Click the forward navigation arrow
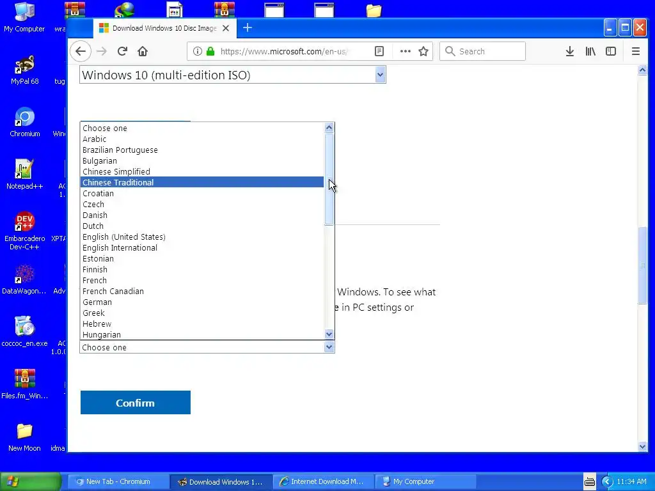The width and height of the screenshot is (655, 491). coord(102,51)
